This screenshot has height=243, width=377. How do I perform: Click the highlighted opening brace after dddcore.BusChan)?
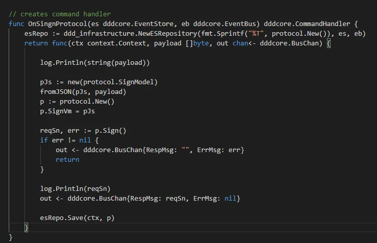pos(329,43)
